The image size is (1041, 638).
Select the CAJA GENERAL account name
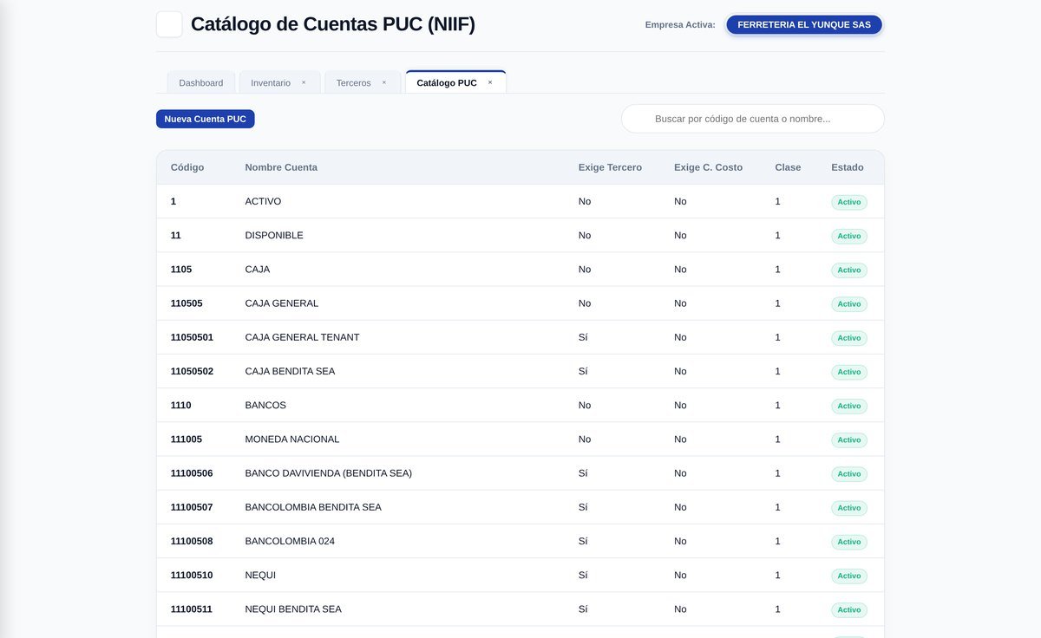[282, 303]
